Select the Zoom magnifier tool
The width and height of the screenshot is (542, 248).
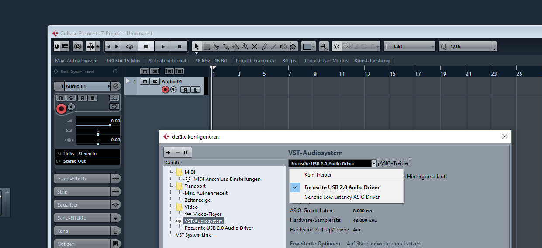click(x=245, y=46)
